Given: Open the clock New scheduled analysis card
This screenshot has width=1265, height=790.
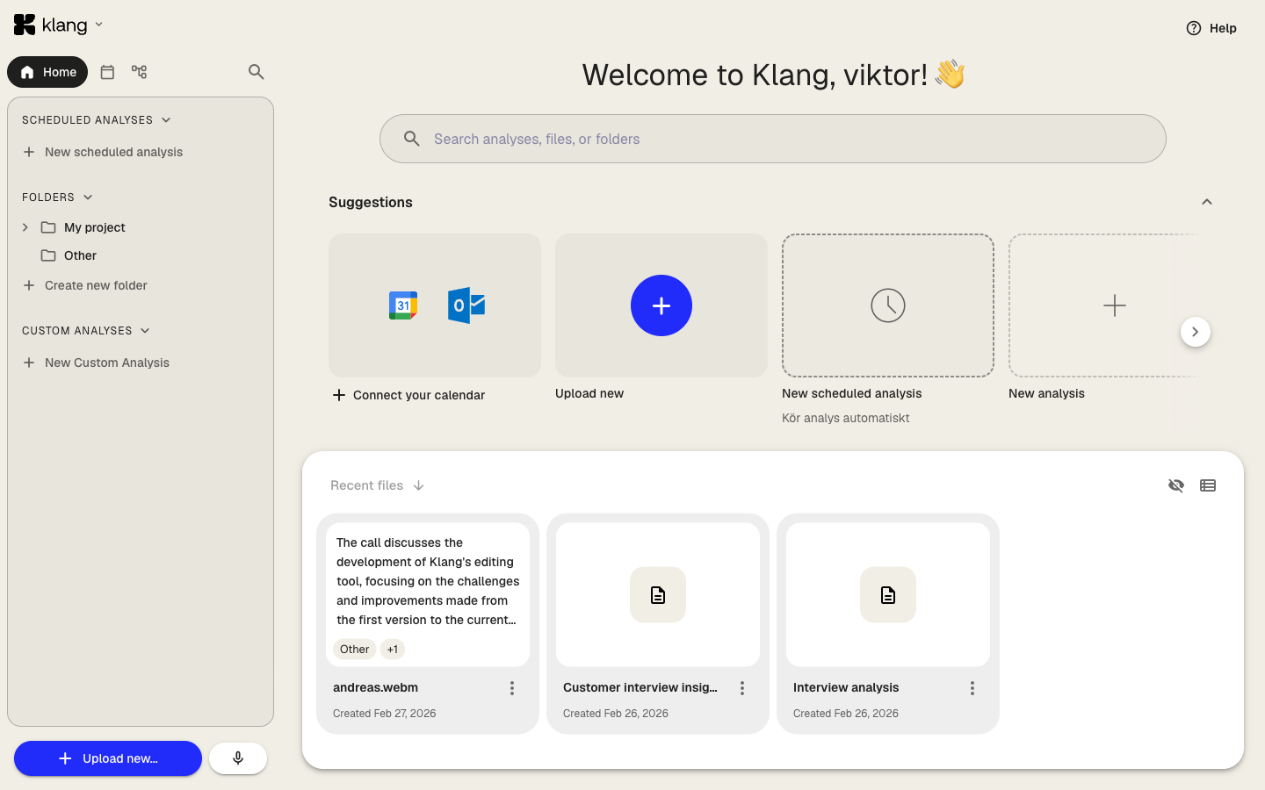Looking at the screenshot, I should click(888, 305).
